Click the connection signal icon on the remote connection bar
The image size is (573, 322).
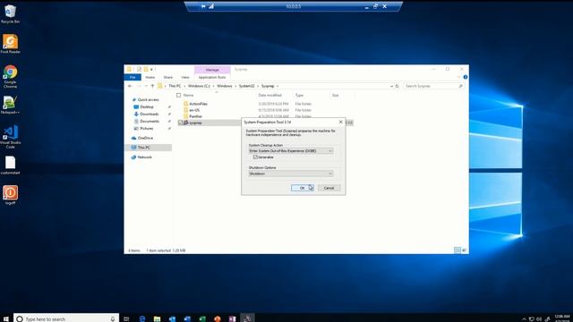tap(211, 6)
